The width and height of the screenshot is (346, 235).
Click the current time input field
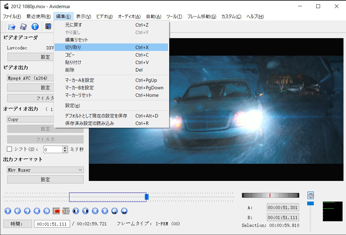(x=52, y=224)
